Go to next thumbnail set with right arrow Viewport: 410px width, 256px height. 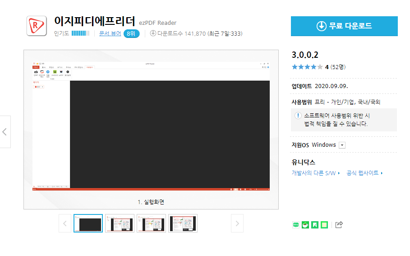click(x=237, y=223)
